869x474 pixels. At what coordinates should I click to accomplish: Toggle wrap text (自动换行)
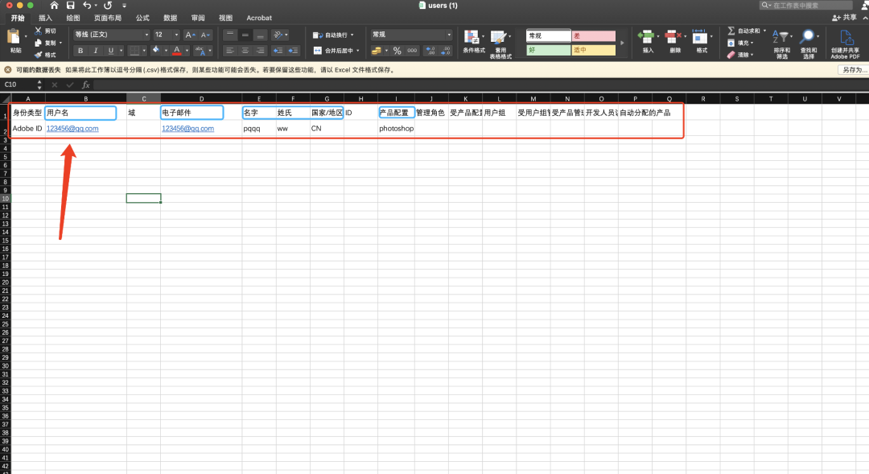[x=334, y=35]
